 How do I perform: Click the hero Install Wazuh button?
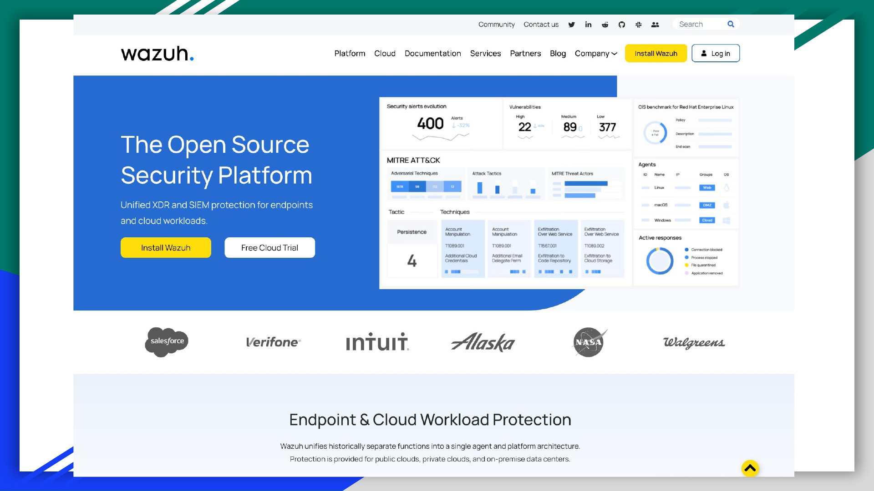166,248
